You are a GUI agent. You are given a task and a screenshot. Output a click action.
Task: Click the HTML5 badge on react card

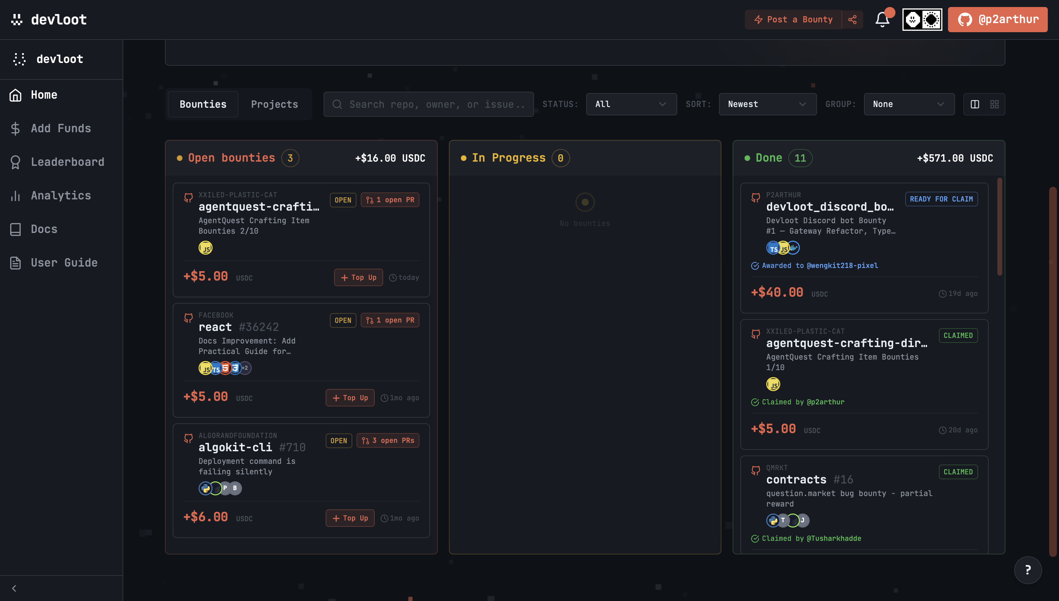pyautogui.click(x=225, y=368)
